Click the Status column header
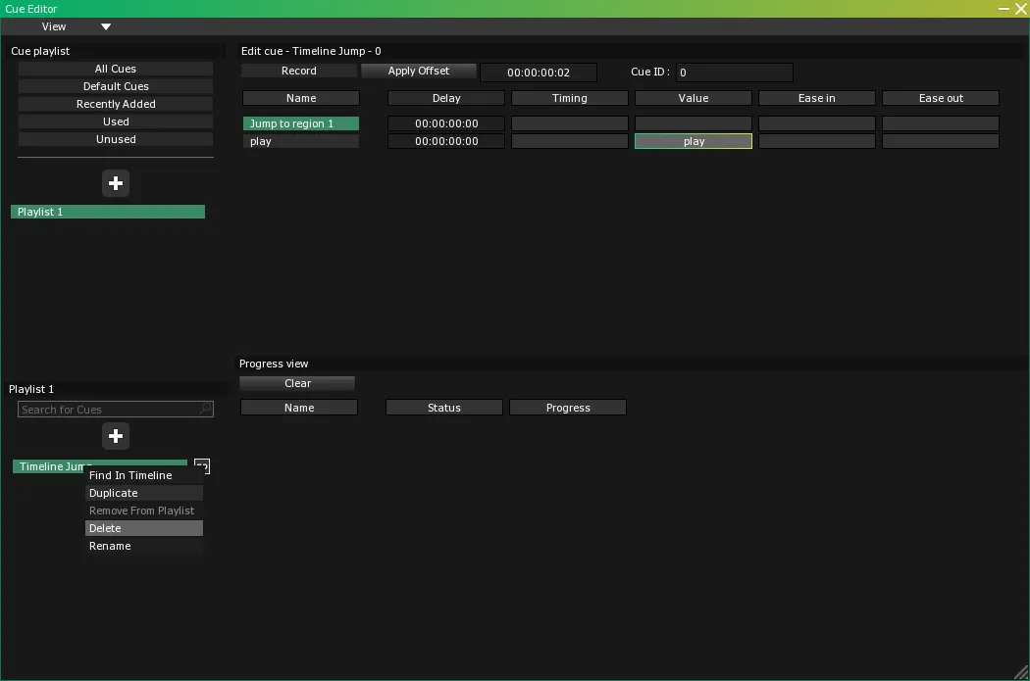Screen dimensions: 1030x681 (x=444, y=408)
